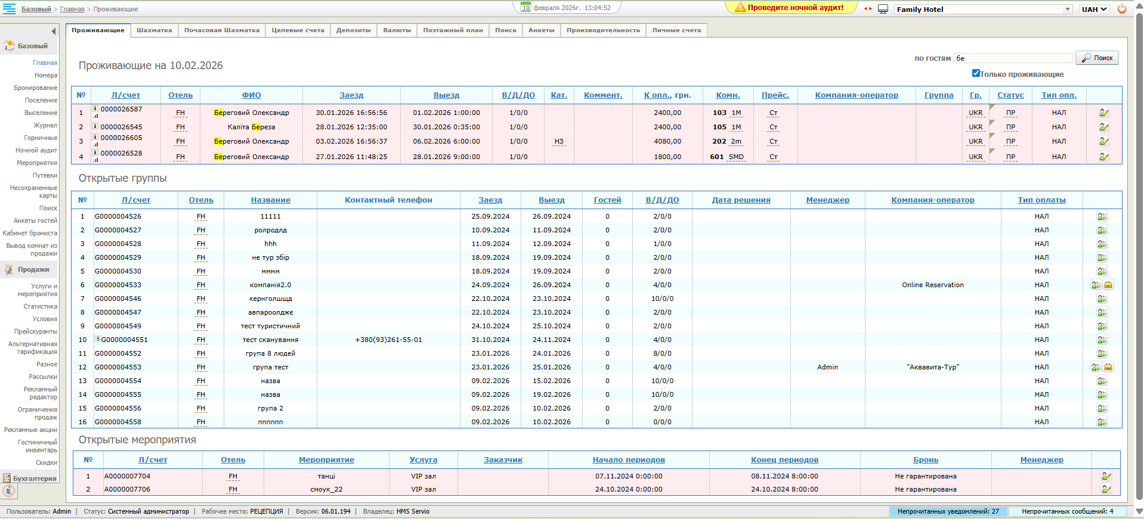
Task: Click edit icon for event танці
Action: [x=1106, y=476]
